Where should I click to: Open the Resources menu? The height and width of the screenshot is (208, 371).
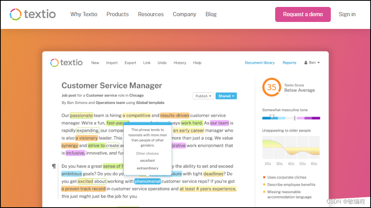[151, 14]
